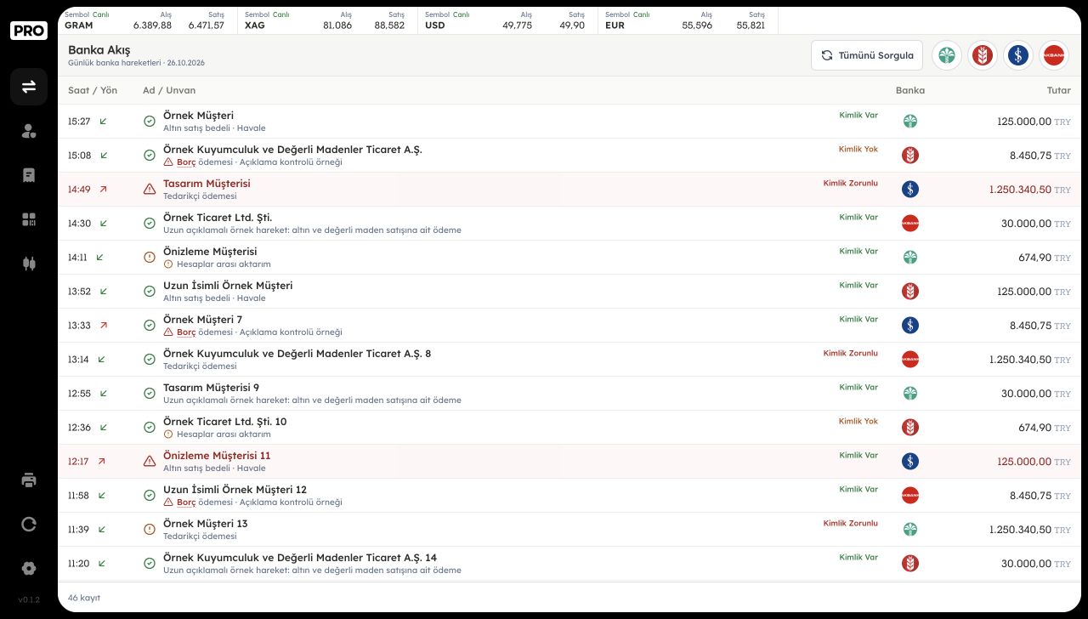The width and height of the screenshot is (1088, 619).
Task: Click bank icon in the 11:39 row
Action: pyautogui.click(x=910, y=530)
